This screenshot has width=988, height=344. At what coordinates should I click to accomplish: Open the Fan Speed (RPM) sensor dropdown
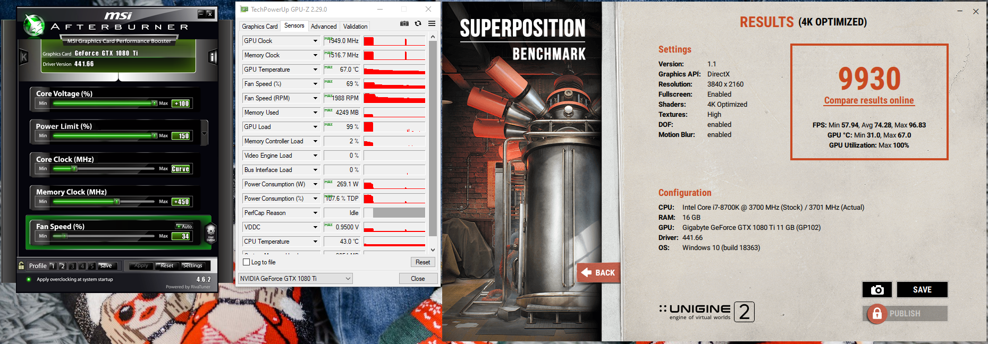[315, 98]
